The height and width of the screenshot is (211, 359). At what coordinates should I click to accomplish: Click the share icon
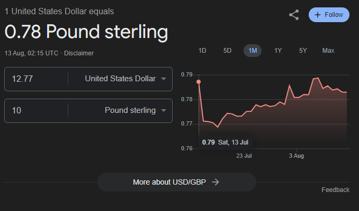[x=294, y=15]
